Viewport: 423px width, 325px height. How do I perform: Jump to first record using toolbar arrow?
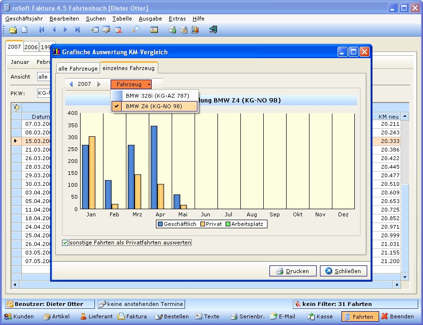(42, 30)
